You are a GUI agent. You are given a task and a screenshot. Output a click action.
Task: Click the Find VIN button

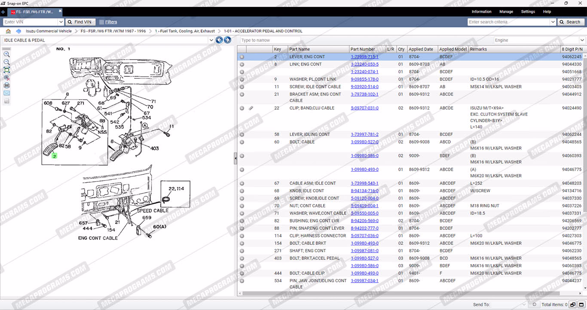[79, 22]
